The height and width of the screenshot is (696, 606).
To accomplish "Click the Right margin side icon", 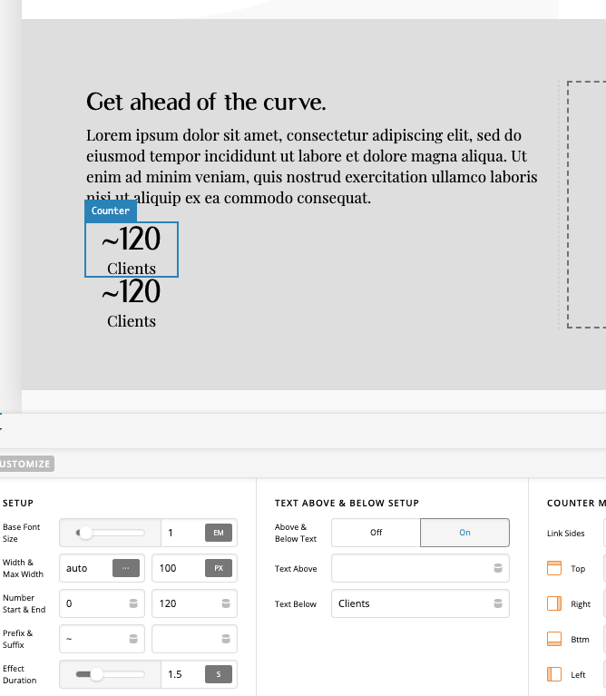I will click(x=554, y=603).
